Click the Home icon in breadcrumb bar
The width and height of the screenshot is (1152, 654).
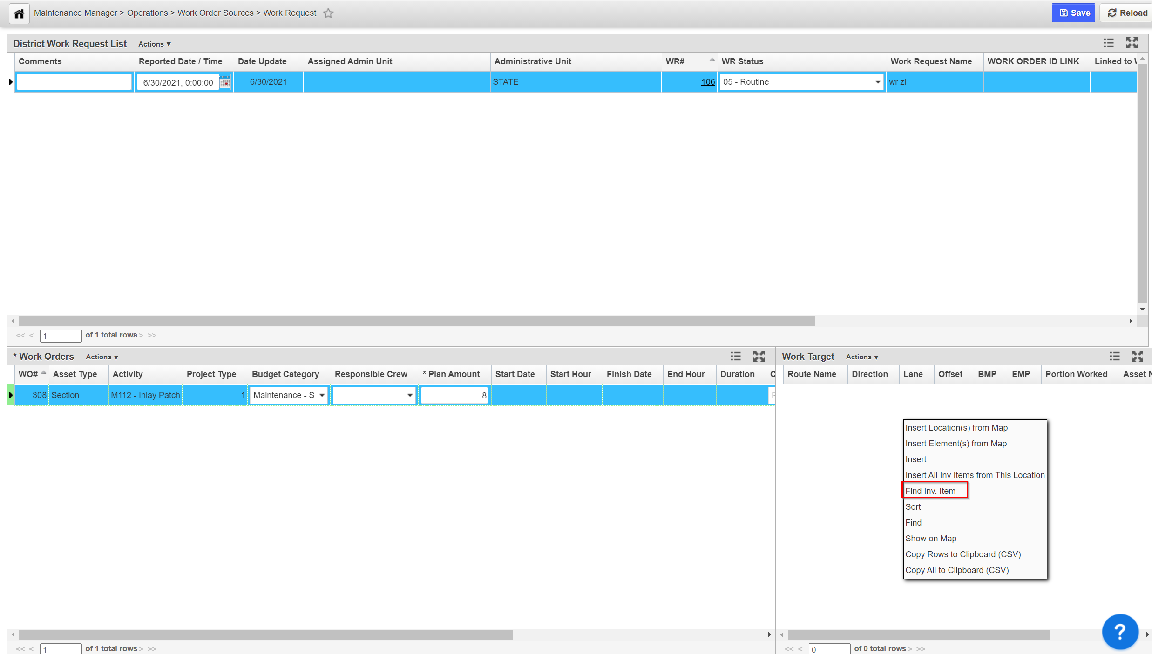click(x=19, y=13)
